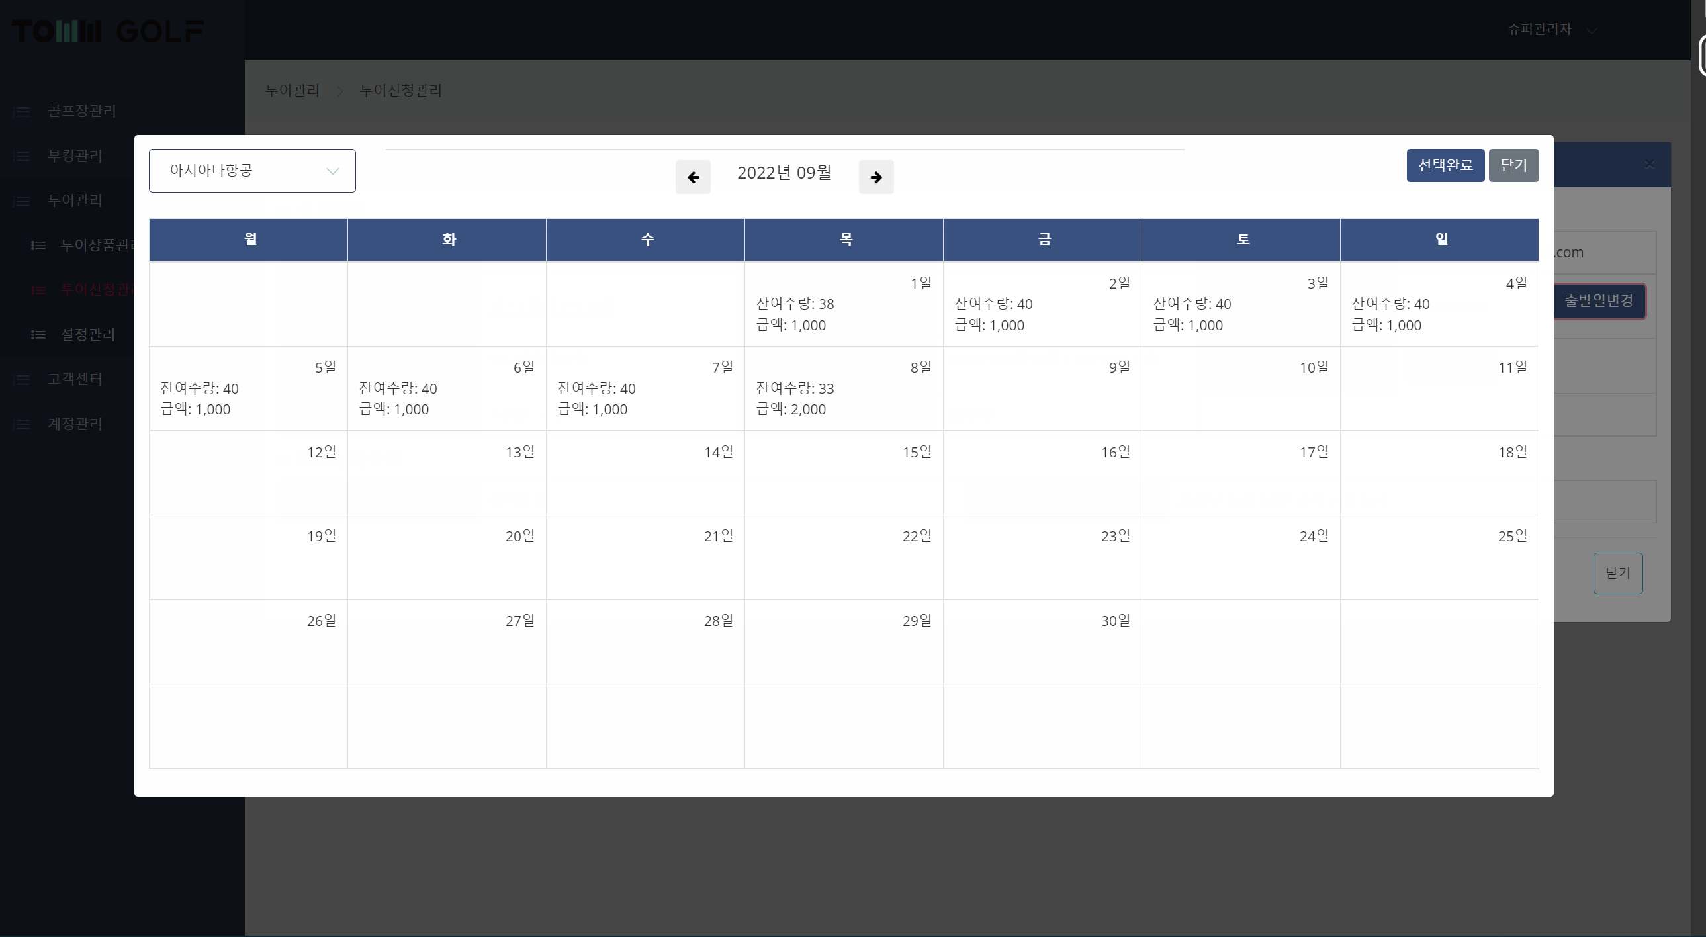Pick the 5일 date cell
The height and width of the screenshot is (937, 1706).
click(x=248, y=389)
